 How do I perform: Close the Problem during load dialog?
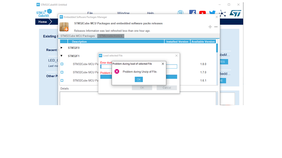(x=163, y=64)
